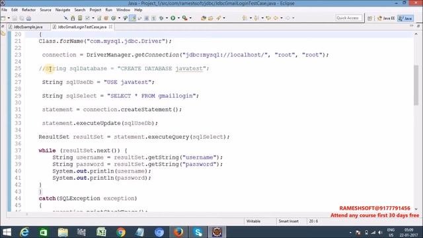
Task: Open the New file dropdown arrow
Action: tap(9, 19)
